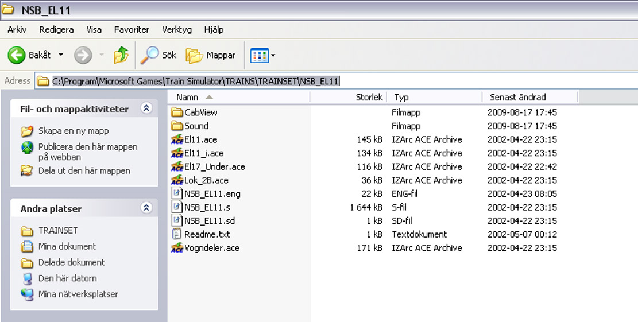
Task: Click Publicera den här mappen på webben
Action: (88, 152)
